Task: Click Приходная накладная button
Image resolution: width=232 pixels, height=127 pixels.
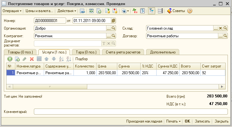Action: pyautogui.click(x=144, y=121)
